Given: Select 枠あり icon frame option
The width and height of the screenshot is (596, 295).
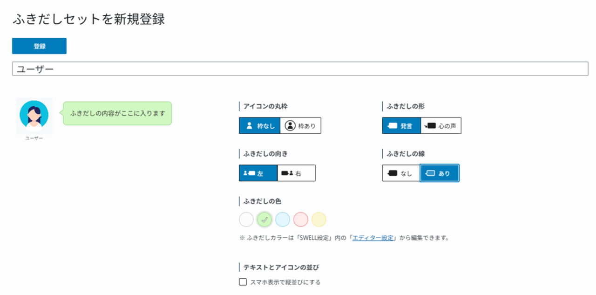Looking at the screenshot, I should click(x=300, y=126).
